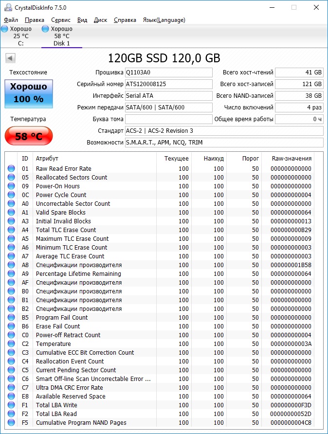Click the status icon for Average TLC Erase Count
The height and width of the screenshot is (434, 328).
tap(11, 256)
